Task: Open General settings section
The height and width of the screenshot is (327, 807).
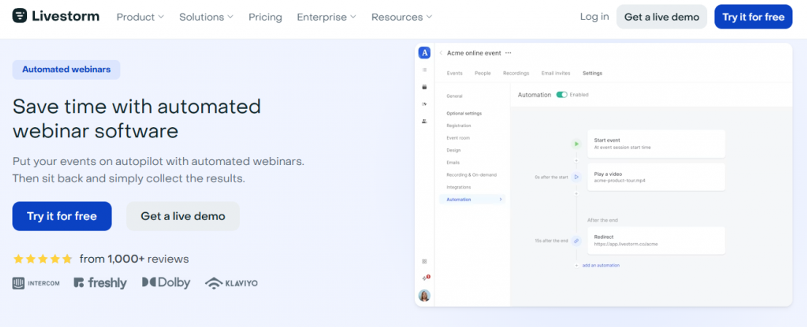Action: click(x=454, y=96)
